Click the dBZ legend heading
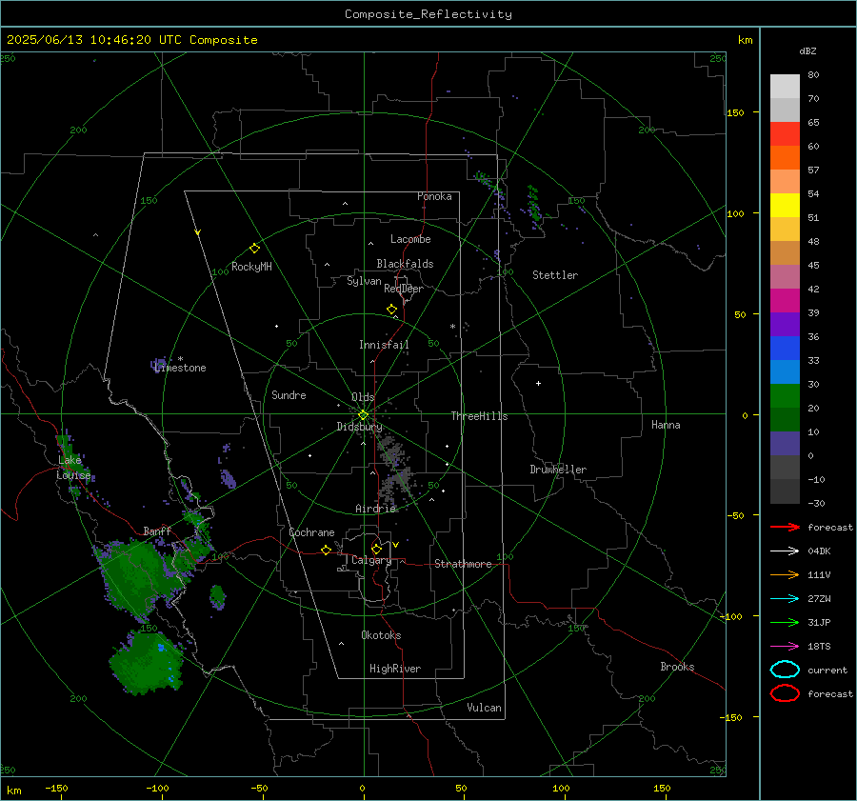Image resolution: width=857 pixels, height=801 pixels. coord(807,50)
